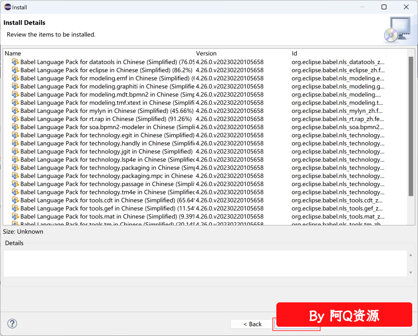Click the version cell in the technology.jgit row
This screenshot has width=418, height=336.
tap(230, 151)
